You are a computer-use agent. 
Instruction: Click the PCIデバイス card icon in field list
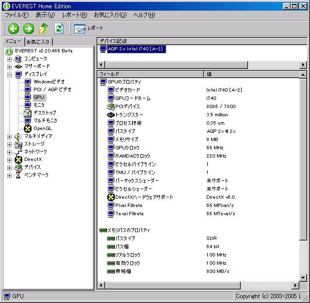pyautogui.click(x=111, y=107)
